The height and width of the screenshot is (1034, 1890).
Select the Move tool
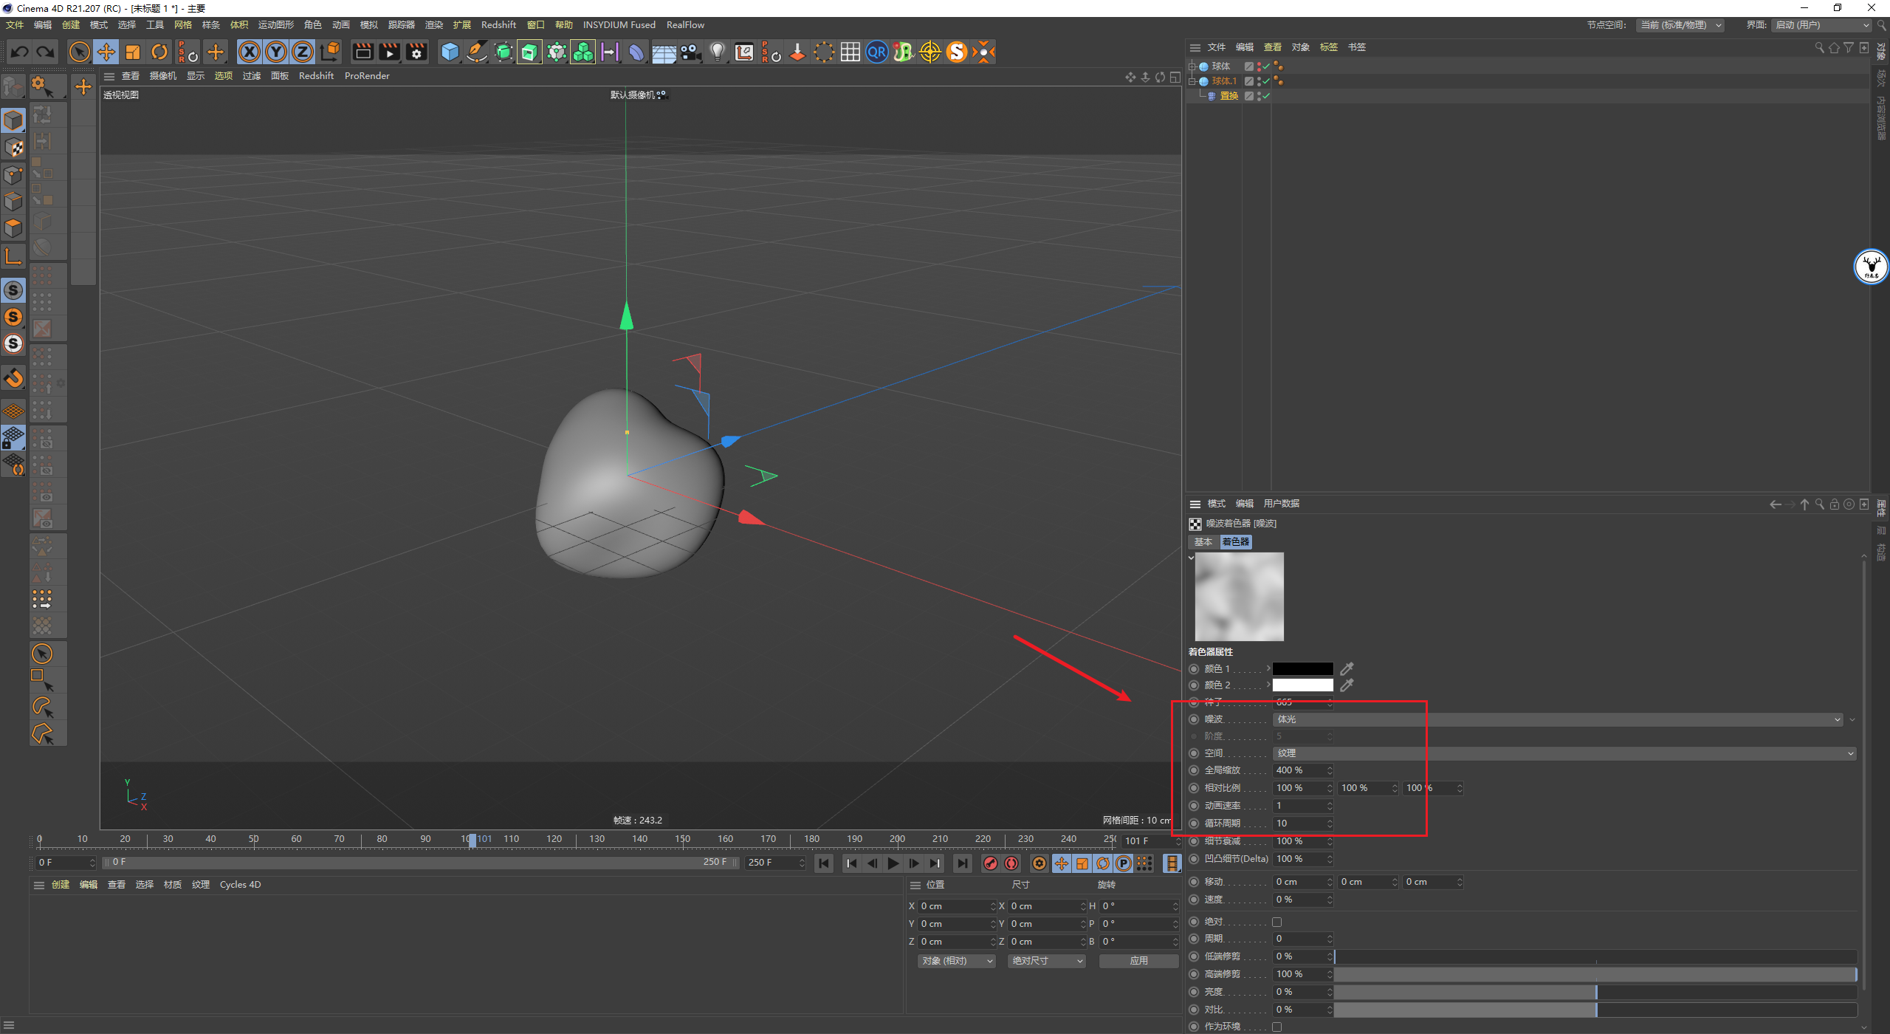(106, 52)
